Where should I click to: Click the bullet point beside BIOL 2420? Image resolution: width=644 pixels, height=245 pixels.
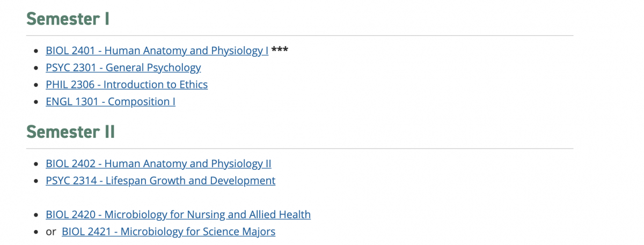click(36, 215)
